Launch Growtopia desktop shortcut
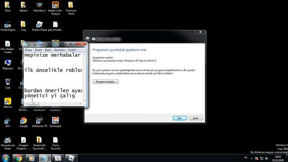The width and height of the screenshot is (288, 162). point(55,122)
